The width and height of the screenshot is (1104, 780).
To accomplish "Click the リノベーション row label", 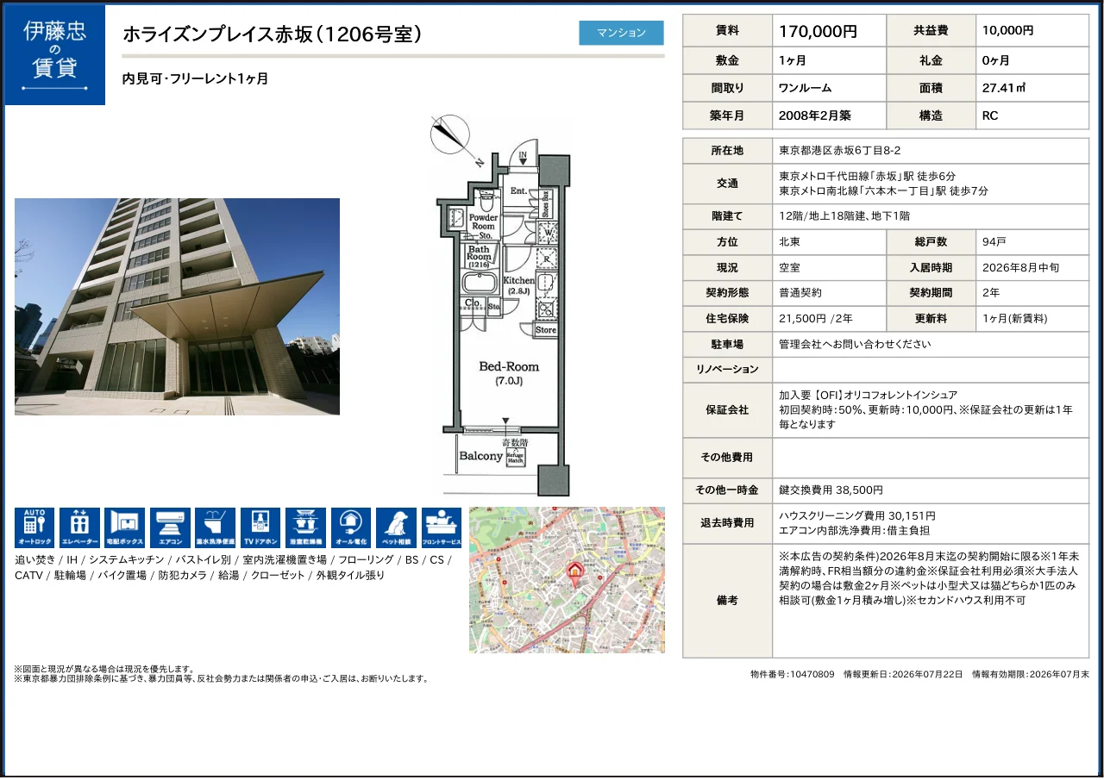I will pos(727,370).
